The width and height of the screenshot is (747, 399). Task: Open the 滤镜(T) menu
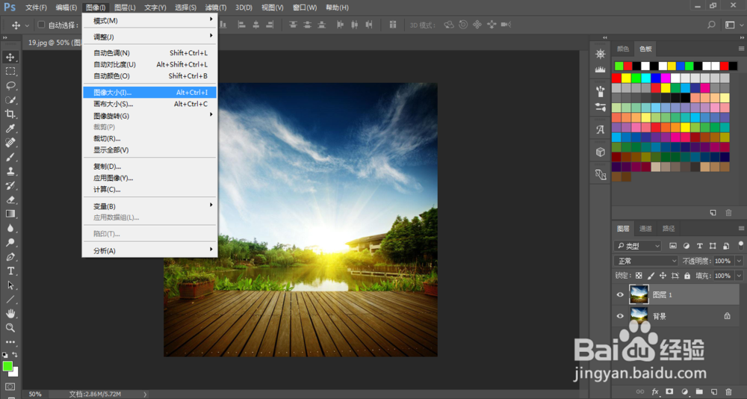click(x=216, y=7)
